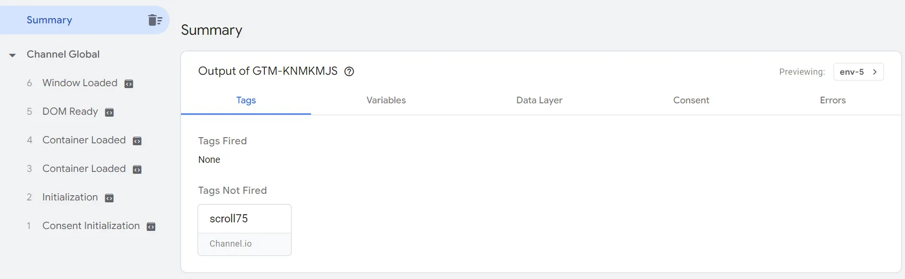This screenshot has width=905, height=279.
Task: Open the env-5 previewing dropdown
Action: click(852, 72)
